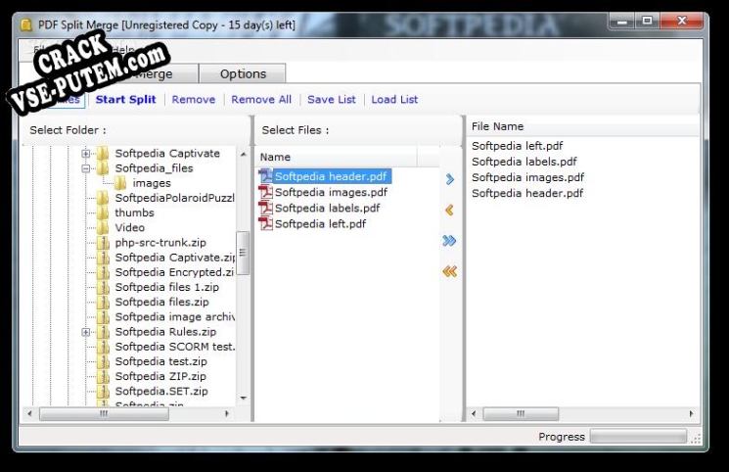Click the Softpedia.SET.zip archive icon
Viewport: 729px width, 472px height.
coord(103,392)
